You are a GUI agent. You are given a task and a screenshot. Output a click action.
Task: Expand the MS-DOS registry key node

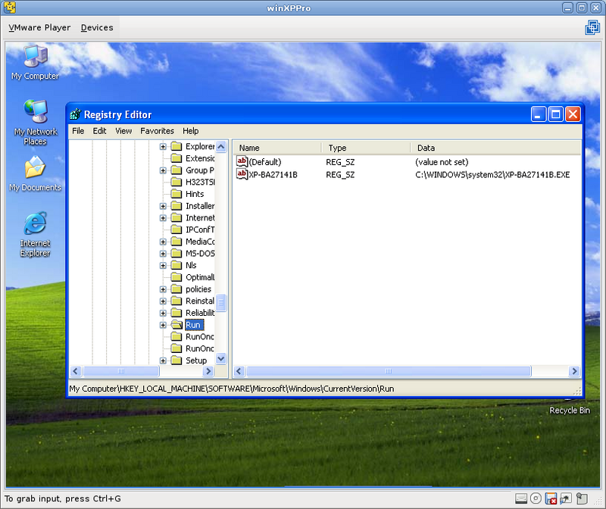click(x=164, y=254)
